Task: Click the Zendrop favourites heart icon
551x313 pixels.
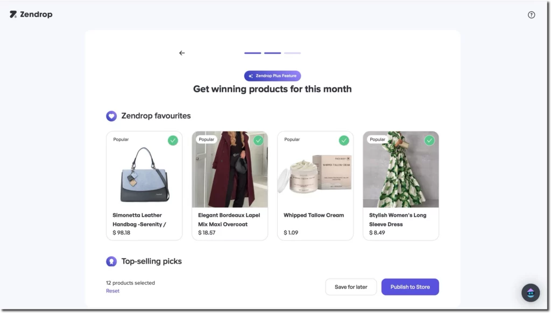Action: click(x=111, y=116)
